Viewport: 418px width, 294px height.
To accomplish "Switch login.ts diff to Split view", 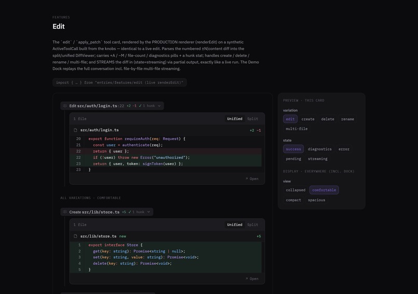I will point(253,119).
